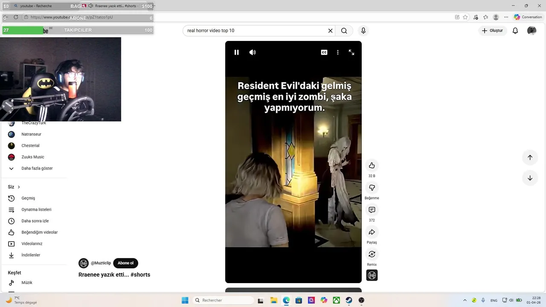The height and width of the screenshot is (307, 546).
Task: Open the Windows Start menu
Action: click(185, 300)
